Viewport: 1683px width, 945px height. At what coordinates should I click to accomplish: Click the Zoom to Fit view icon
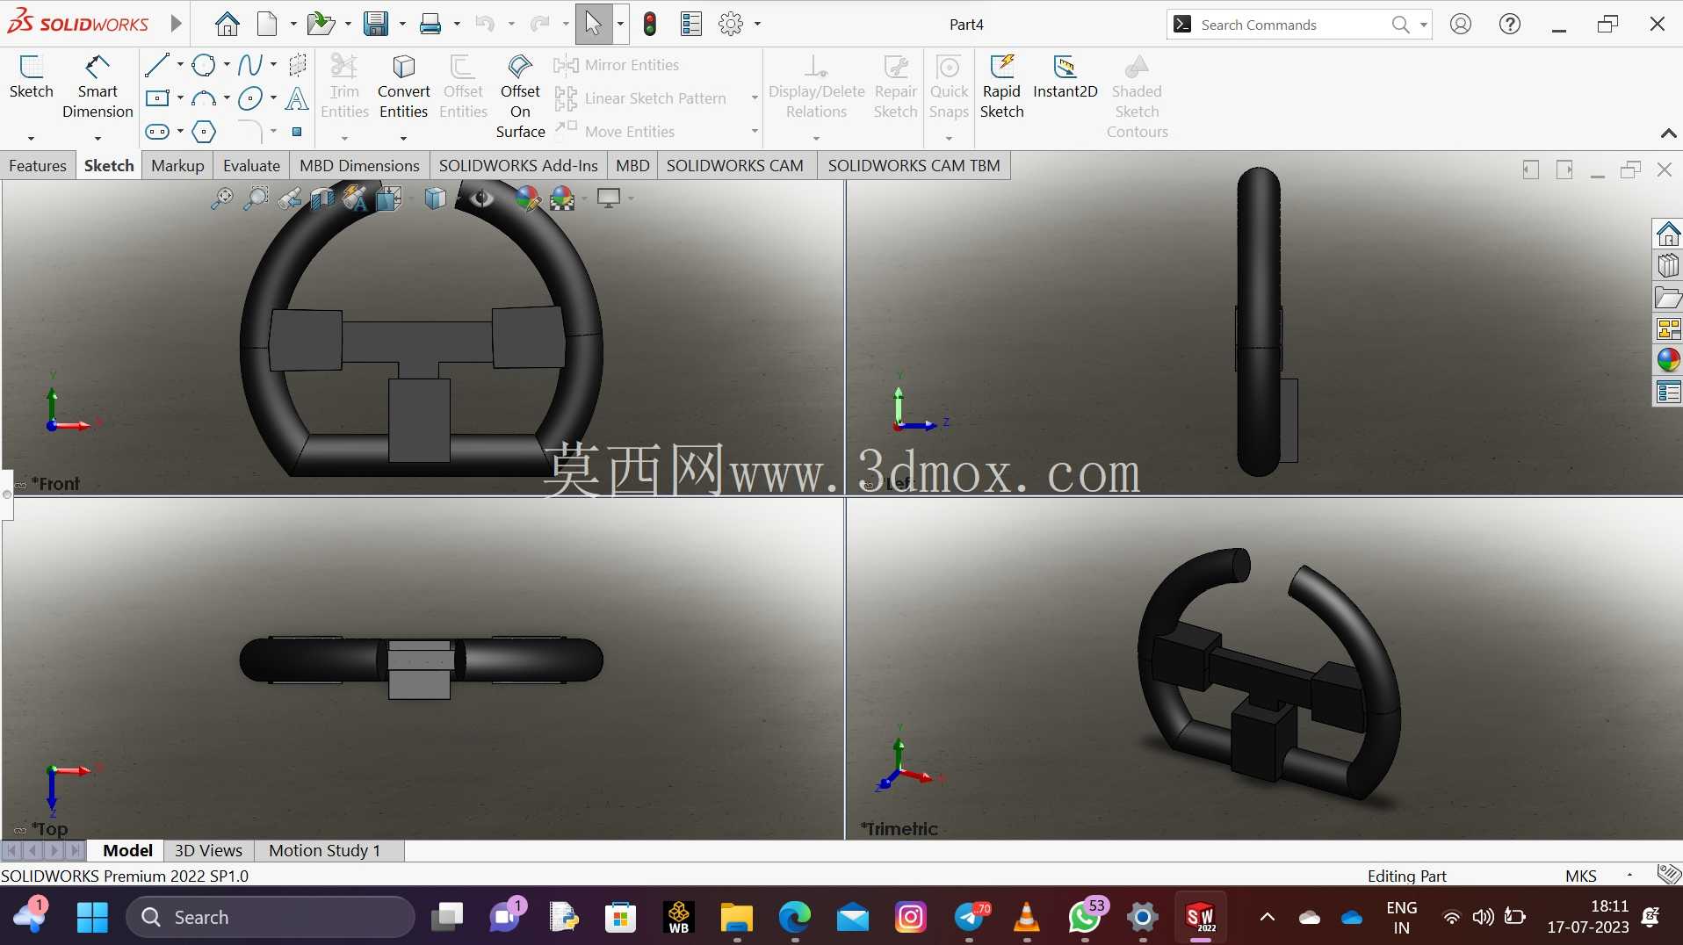(x=221, y=198)
